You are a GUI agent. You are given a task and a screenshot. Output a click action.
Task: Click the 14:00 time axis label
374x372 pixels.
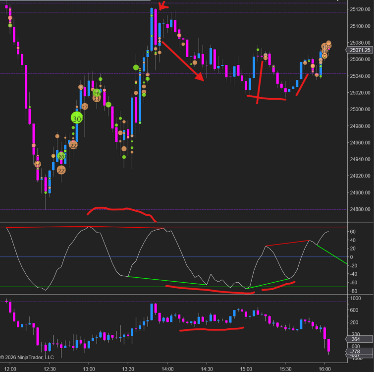167,369
